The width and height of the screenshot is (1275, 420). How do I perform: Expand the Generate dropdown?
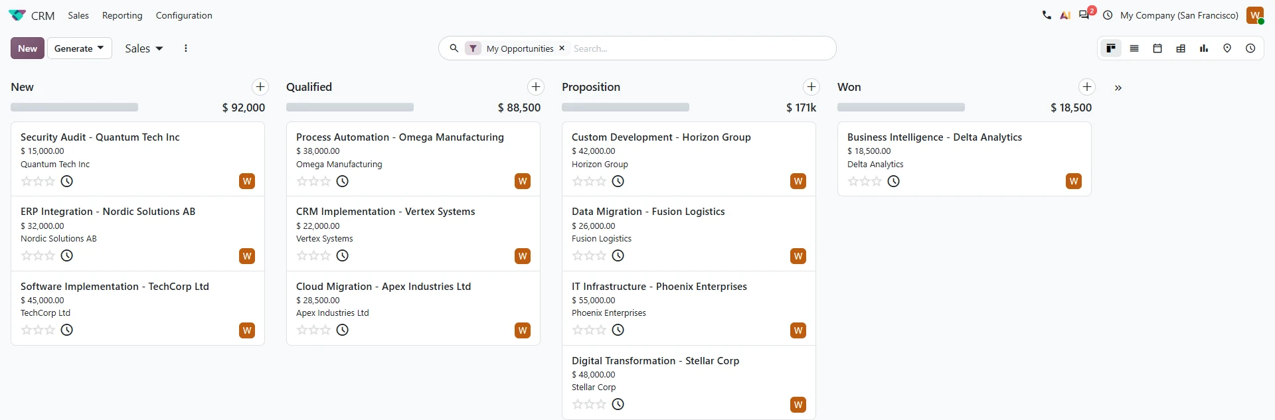tap(79, 48)
